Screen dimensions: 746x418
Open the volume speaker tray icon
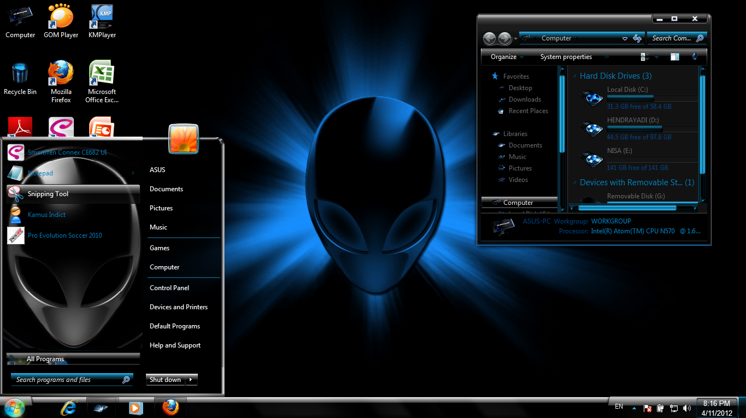click(687, 408)
